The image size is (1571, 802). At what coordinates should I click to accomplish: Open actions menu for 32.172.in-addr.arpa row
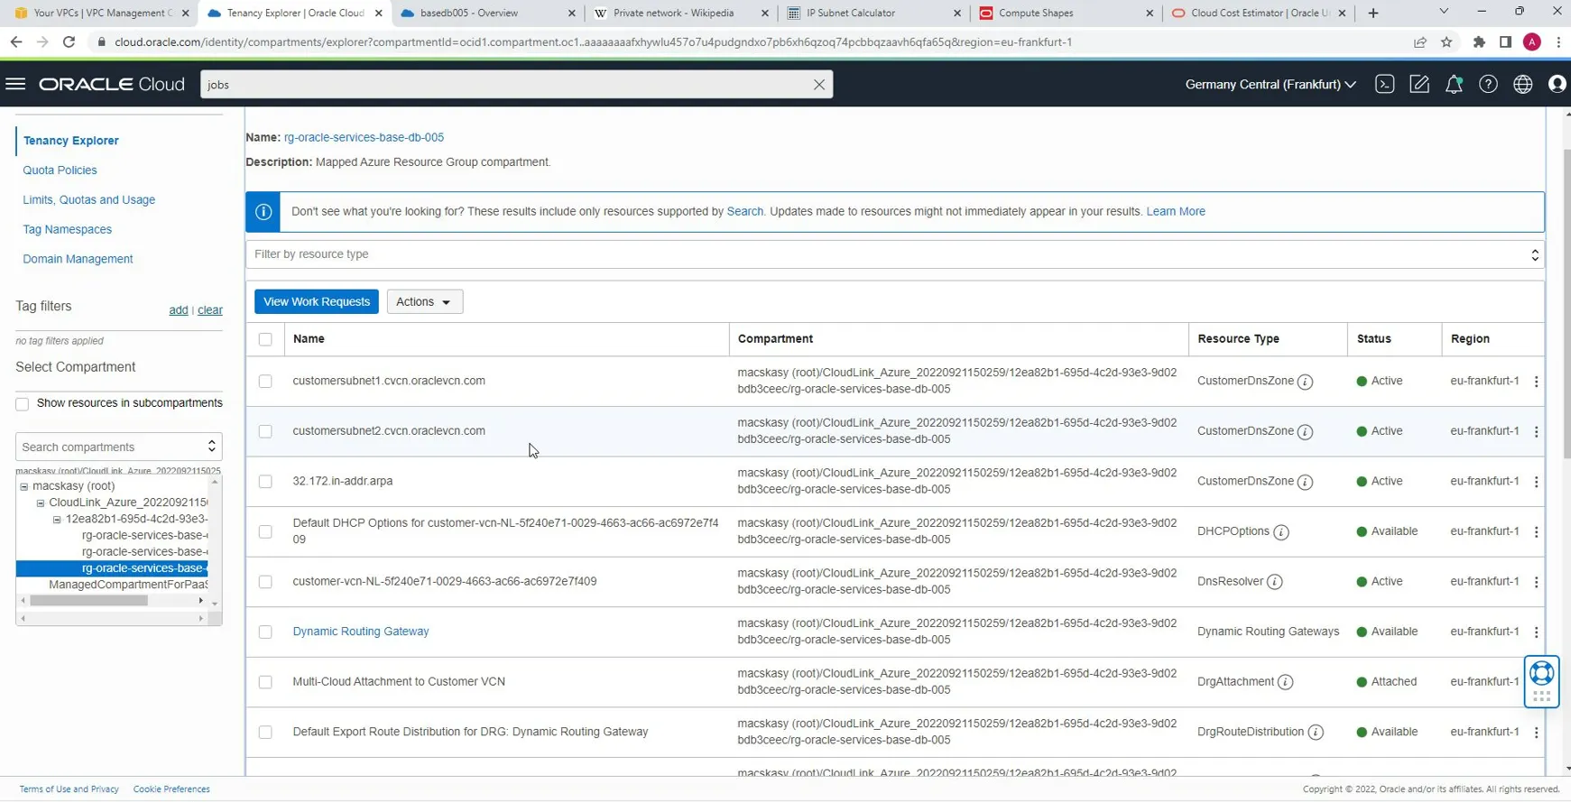pos(1536,482)
